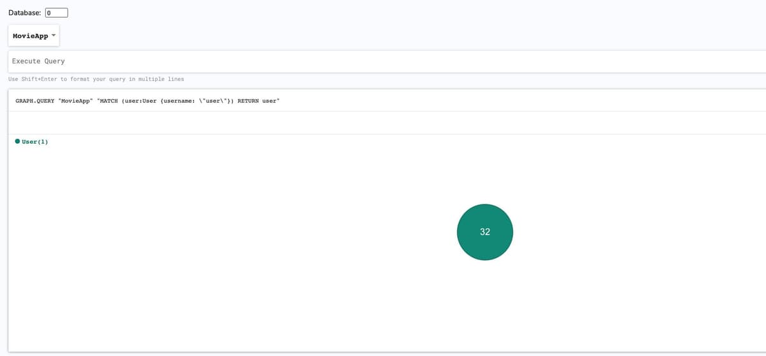Click the MATCH clause in query text
This screenshot has width=766, height=356.
109,101
